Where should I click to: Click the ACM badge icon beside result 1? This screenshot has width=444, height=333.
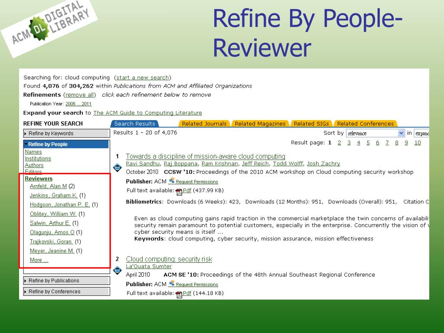[117, 167]
